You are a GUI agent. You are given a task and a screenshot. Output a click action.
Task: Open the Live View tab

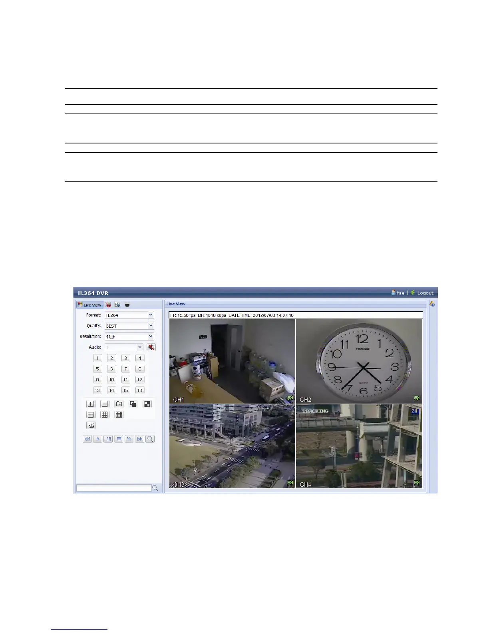point(90,305)
